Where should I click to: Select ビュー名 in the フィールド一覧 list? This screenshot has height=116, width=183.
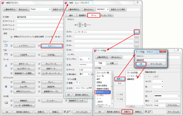pyautogui.click(x=100, y=76)
